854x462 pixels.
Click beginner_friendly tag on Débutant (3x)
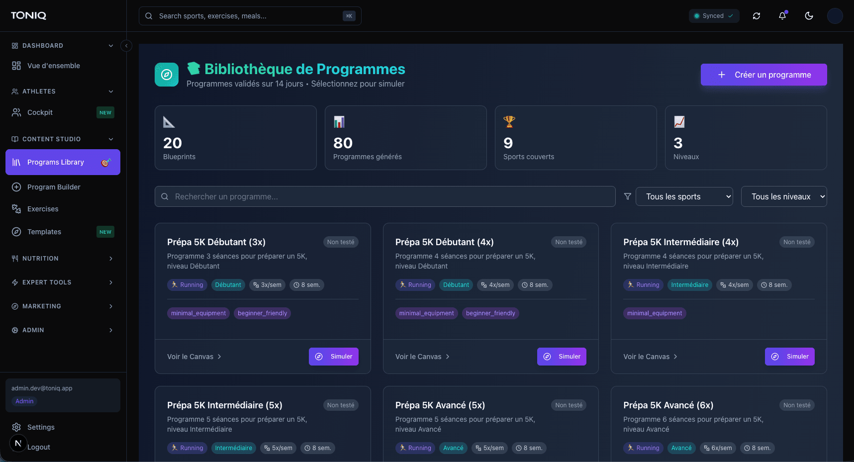[263, 313]
